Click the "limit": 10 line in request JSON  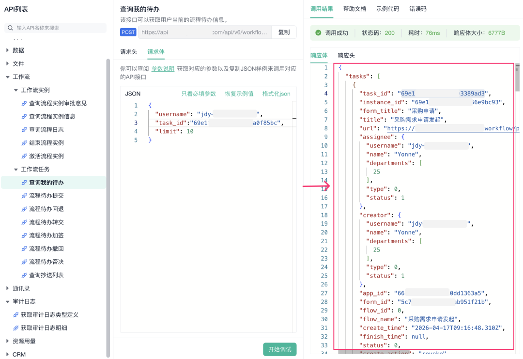[x=174, y=131]
